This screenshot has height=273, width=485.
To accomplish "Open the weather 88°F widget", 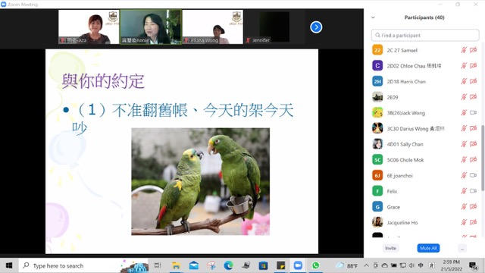I will (347, 265).
